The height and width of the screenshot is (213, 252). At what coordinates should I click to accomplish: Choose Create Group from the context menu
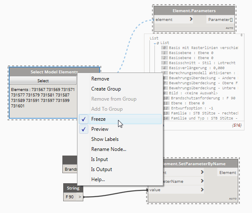pyautogui.click(x=106, y=89)
